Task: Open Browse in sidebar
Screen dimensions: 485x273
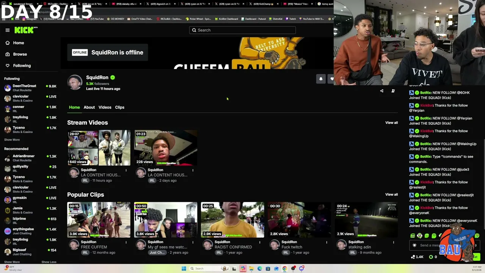Action: click(16, 54)
